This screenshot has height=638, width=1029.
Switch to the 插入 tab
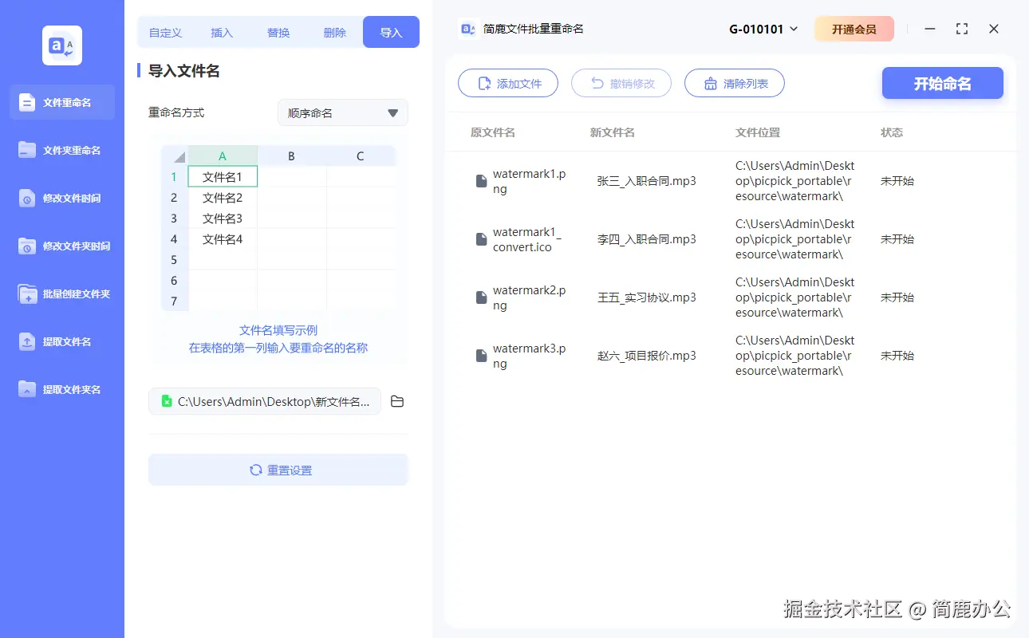coord(222,33)
